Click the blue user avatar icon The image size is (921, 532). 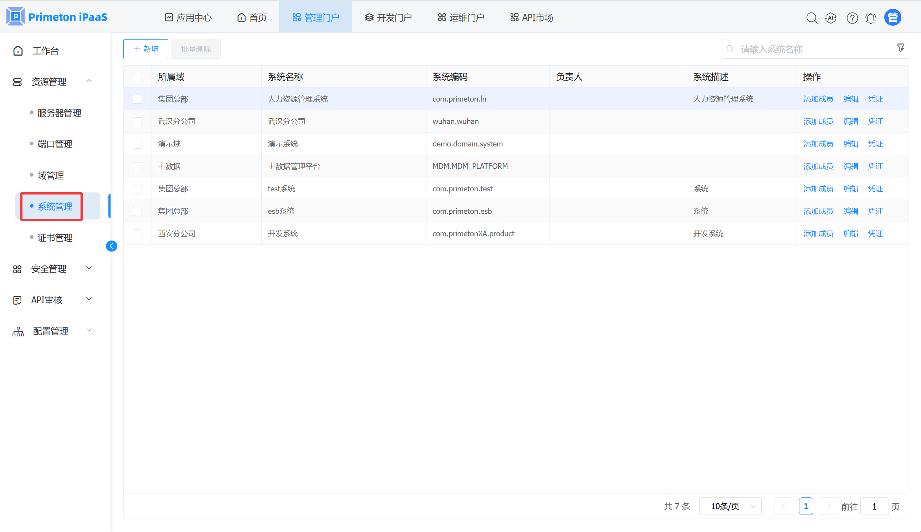click(892, 17)
